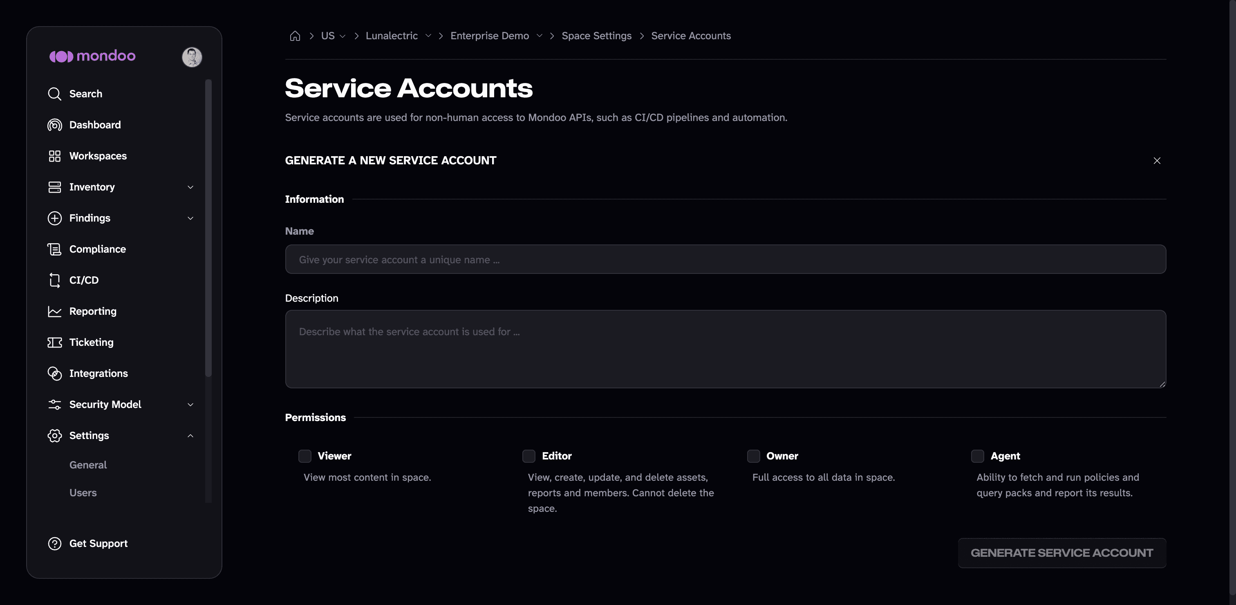Screen dimensions: 1236x605
Task: Click the Dashboard gauge icon
Action: pyautogui.click(x=55, y=125)
